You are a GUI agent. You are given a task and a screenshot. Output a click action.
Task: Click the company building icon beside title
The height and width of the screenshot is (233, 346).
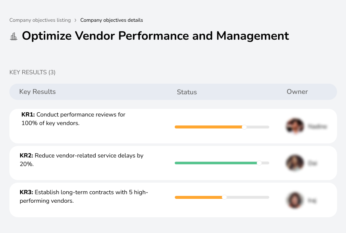(x=14, y=36)
